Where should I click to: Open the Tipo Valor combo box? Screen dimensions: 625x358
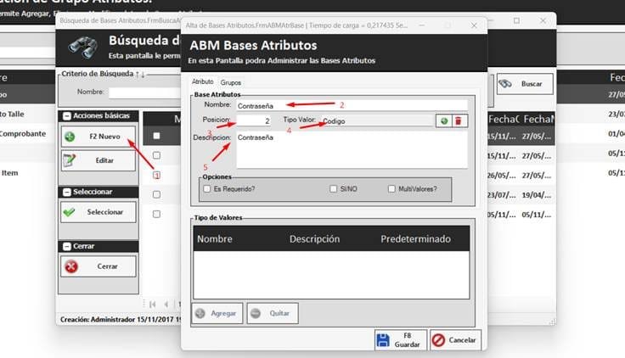pyautogui.click(x=375, y=121)
